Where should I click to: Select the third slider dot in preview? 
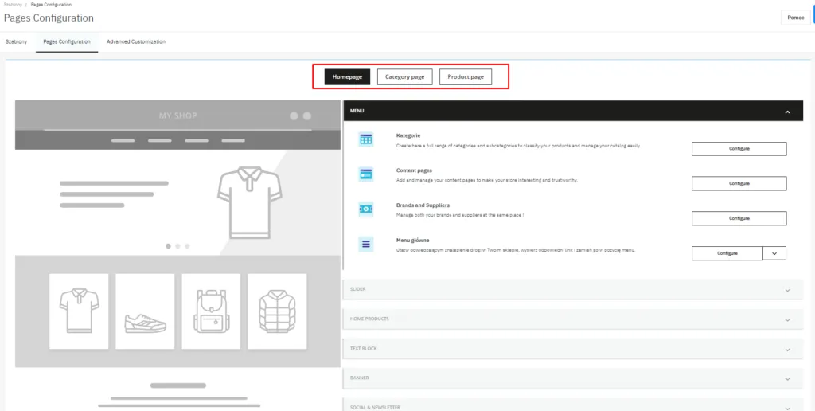tap(187, 246)
